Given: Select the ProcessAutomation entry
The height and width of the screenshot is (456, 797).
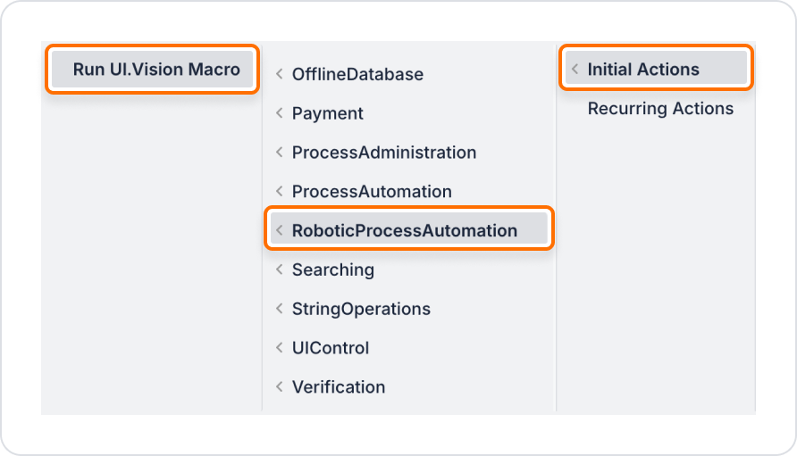Looking at the screenshot, I should 408,192.
